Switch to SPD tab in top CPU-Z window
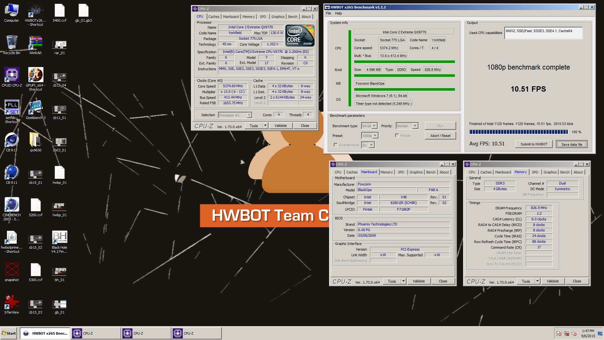604x340 pixels. (263, 17)
